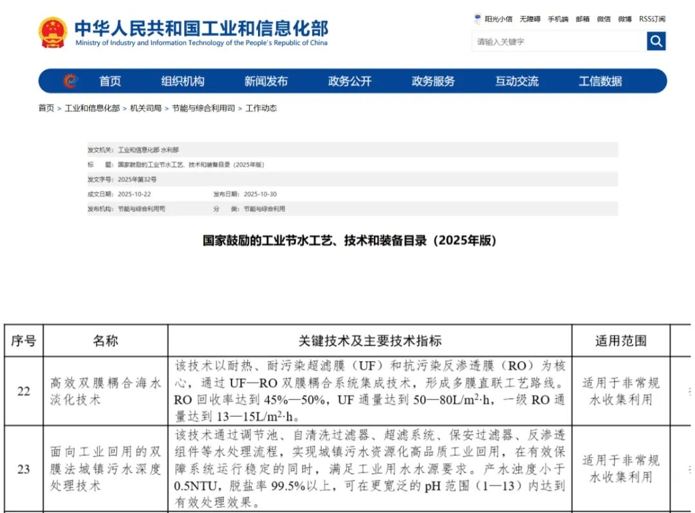
Task: Open the 首页 navigation tab
Action: click(x=110, y=81)
